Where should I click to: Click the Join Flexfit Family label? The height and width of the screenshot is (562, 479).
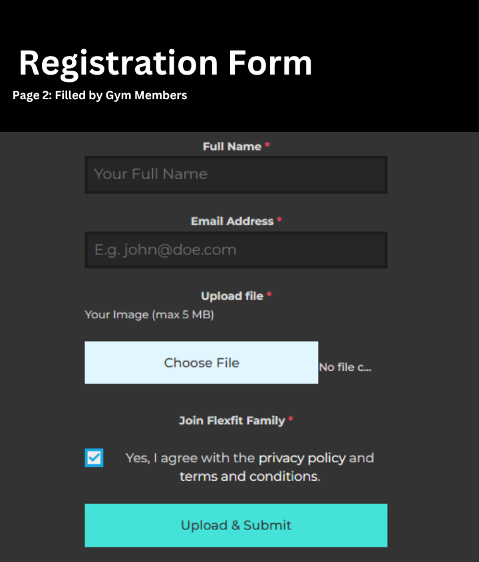pyautogui.click(x=232, y=421)
